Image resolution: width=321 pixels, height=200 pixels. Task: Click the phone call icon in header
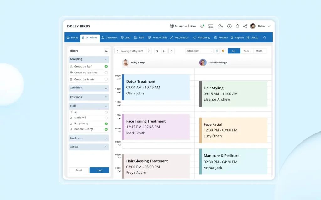point(202,26)
